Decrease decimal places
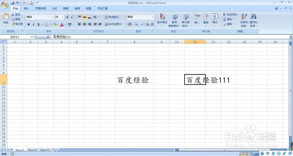This screenshot has height=156, width=293. coord(152,24)
